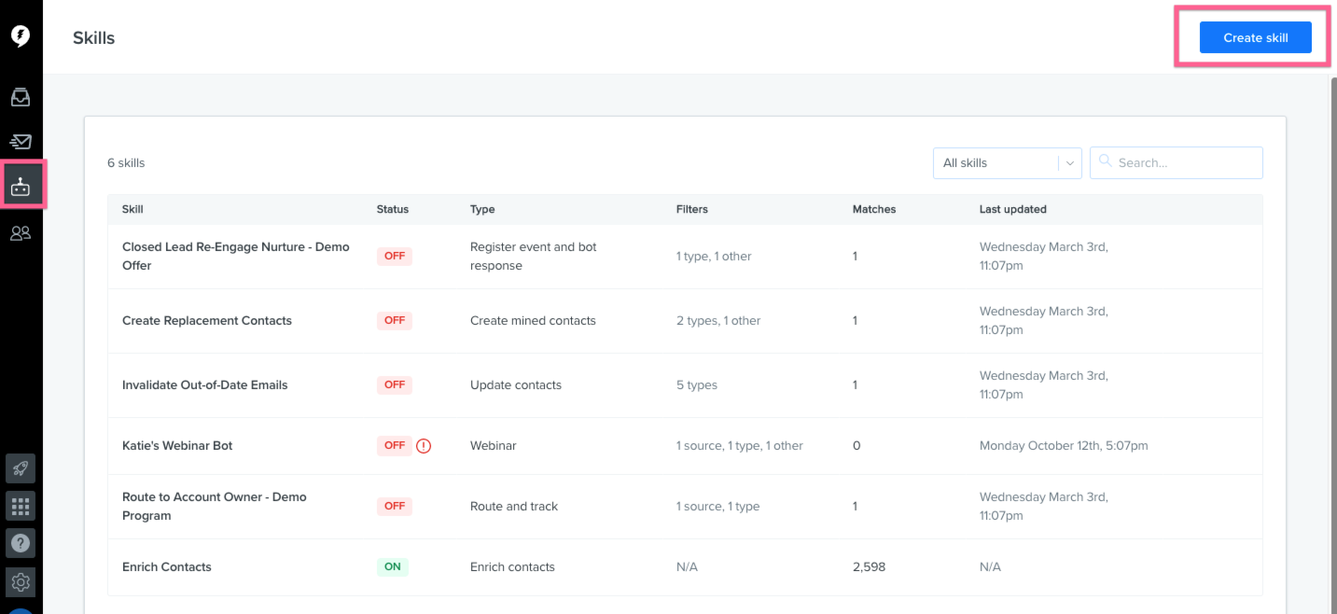Click the rocket icon in the sidebar
The width and height of the screenshot is (1337, 614).
[21, 467]
